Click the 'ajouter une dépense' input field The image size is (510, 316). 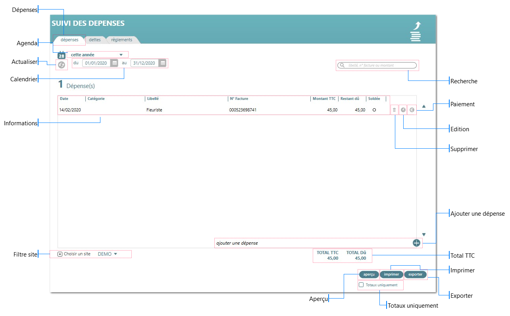pyautogui.click(x=314, y=243)
